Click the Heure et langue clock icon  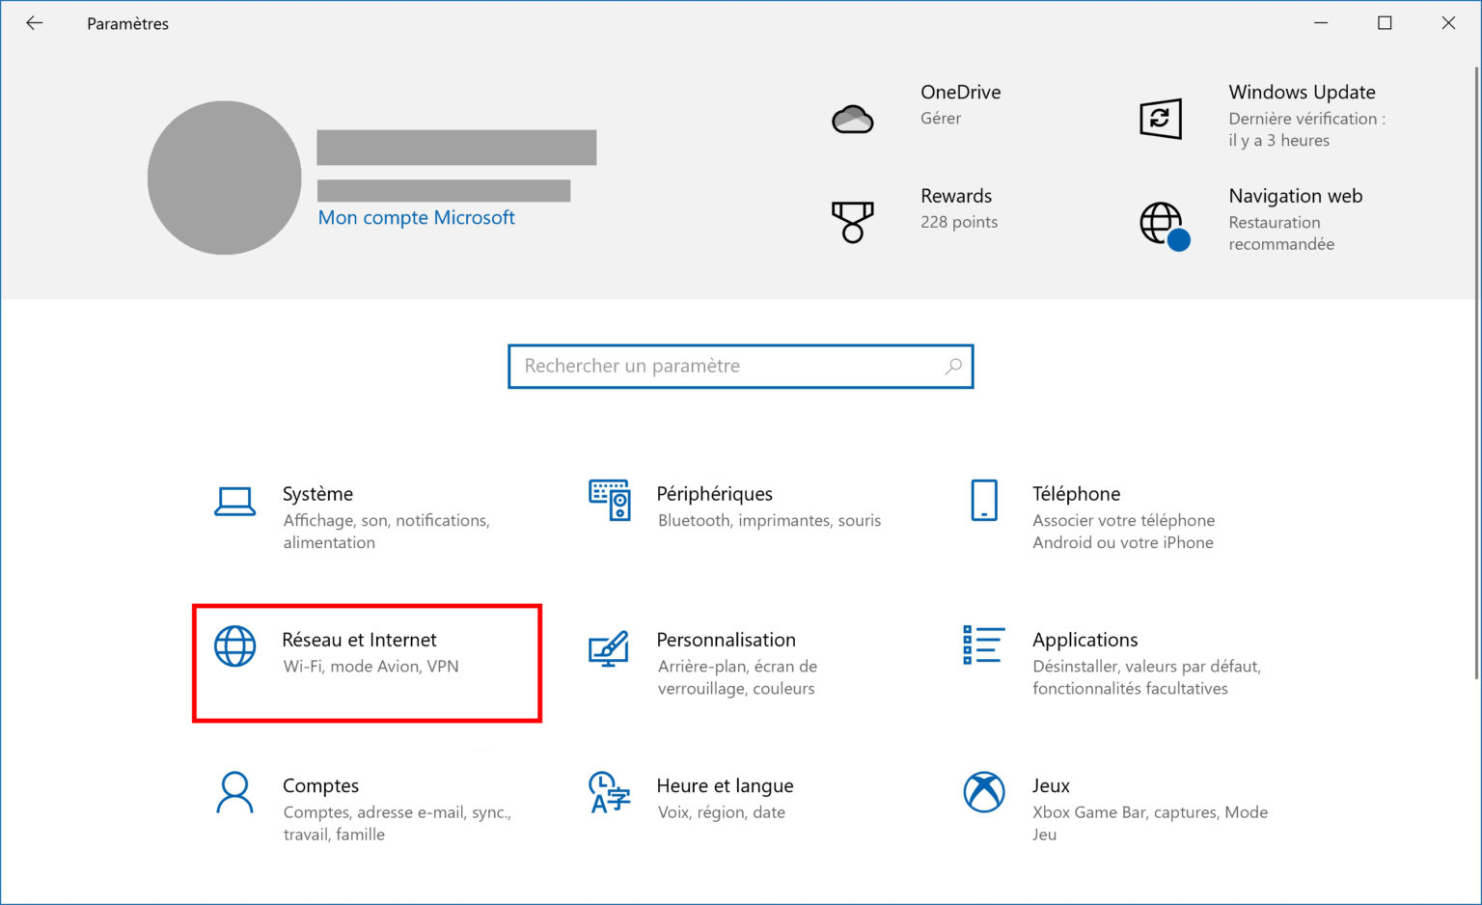click(606, 793)
